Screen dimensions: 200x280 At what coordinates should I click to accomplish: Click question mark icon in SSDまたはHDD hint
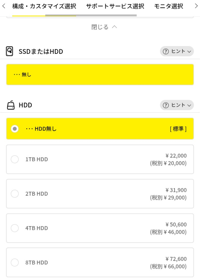coord(166,51)
